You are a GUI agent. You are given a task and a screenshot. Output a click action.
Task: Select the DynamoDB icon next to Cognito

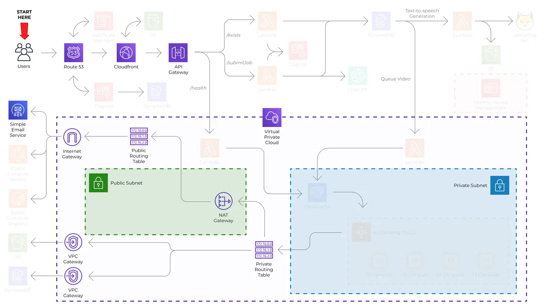click(x=157, y=92)
